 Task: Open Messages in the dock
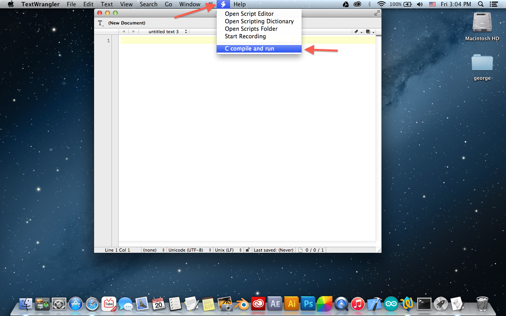[x=125, y=304]
